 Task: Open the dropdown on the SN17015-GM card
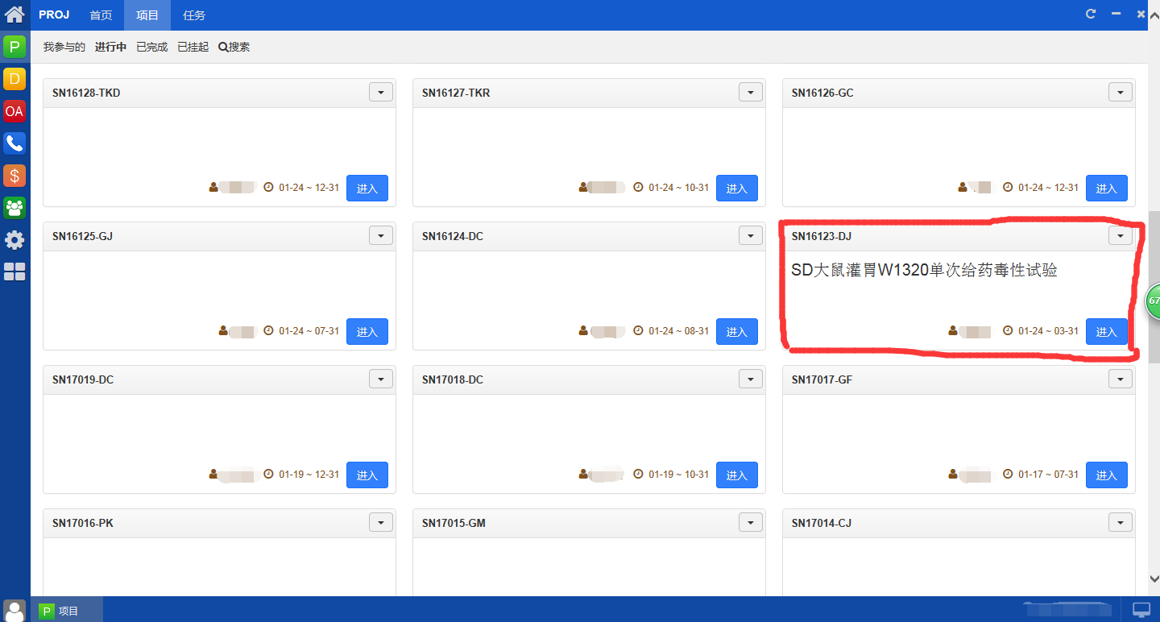751,523
